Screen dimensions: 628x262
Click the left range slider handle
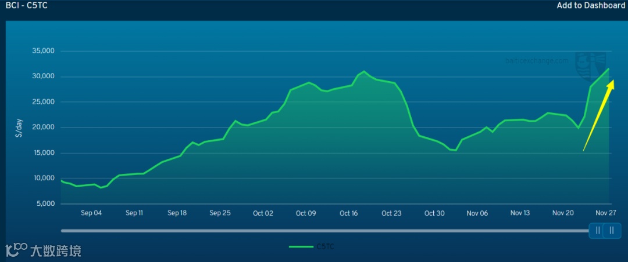pyautogui.click(x=598, y=231)
